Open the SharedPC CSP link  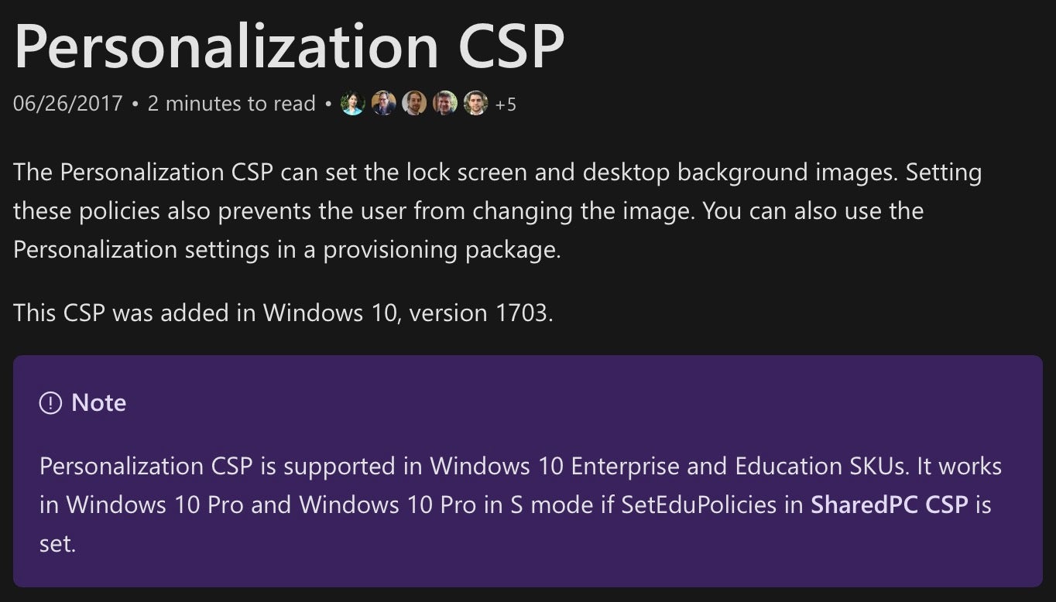(890, 505)
